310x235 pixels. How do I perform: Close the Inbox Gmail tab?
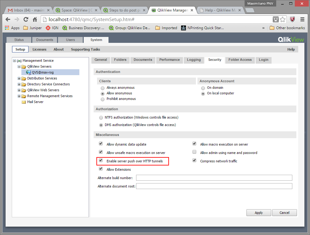click(48, 10)
